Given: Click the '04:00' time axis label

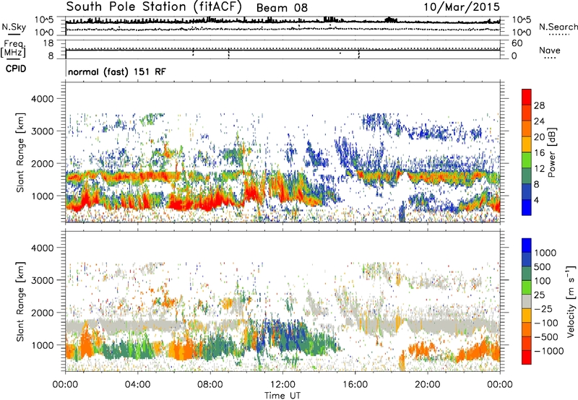Looking at the screenshot, I should [137, 385].
